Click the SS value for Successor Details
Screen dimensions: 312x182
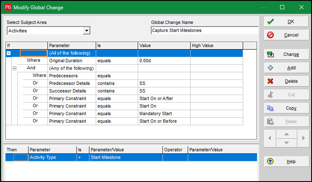(x=164, y=91)
